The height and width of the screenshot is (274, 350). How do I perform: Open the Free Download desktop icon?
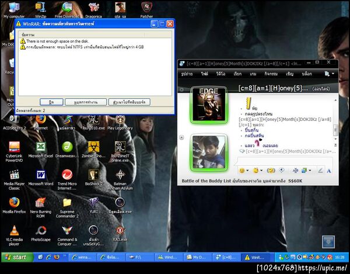(x=67, y=9)
